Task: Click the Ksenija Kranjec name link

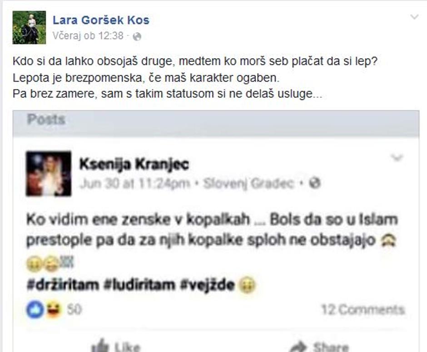Action: coord(134,164)
